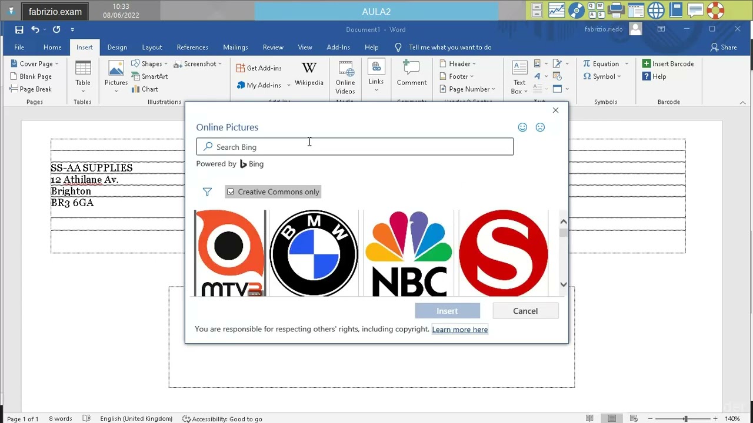Click the happy face feedback icon
This screenshot has width=753, height=423.
tap(522, 127)
